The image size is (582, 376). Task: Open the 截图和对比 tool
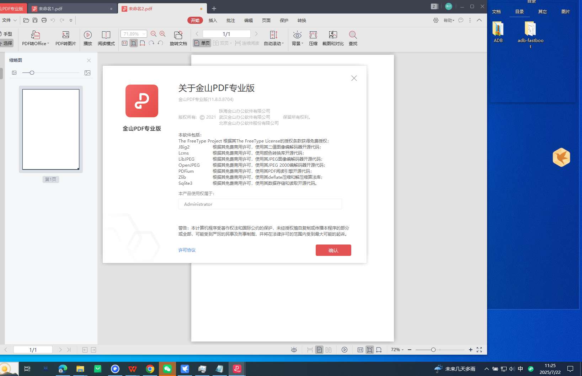(x=333, y=35)
